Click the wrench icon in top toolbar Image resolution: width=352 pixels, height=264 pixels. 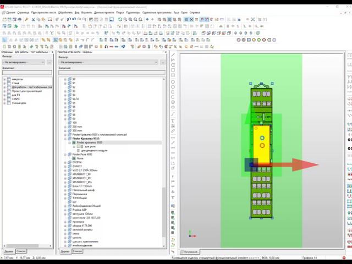point(26,20)
